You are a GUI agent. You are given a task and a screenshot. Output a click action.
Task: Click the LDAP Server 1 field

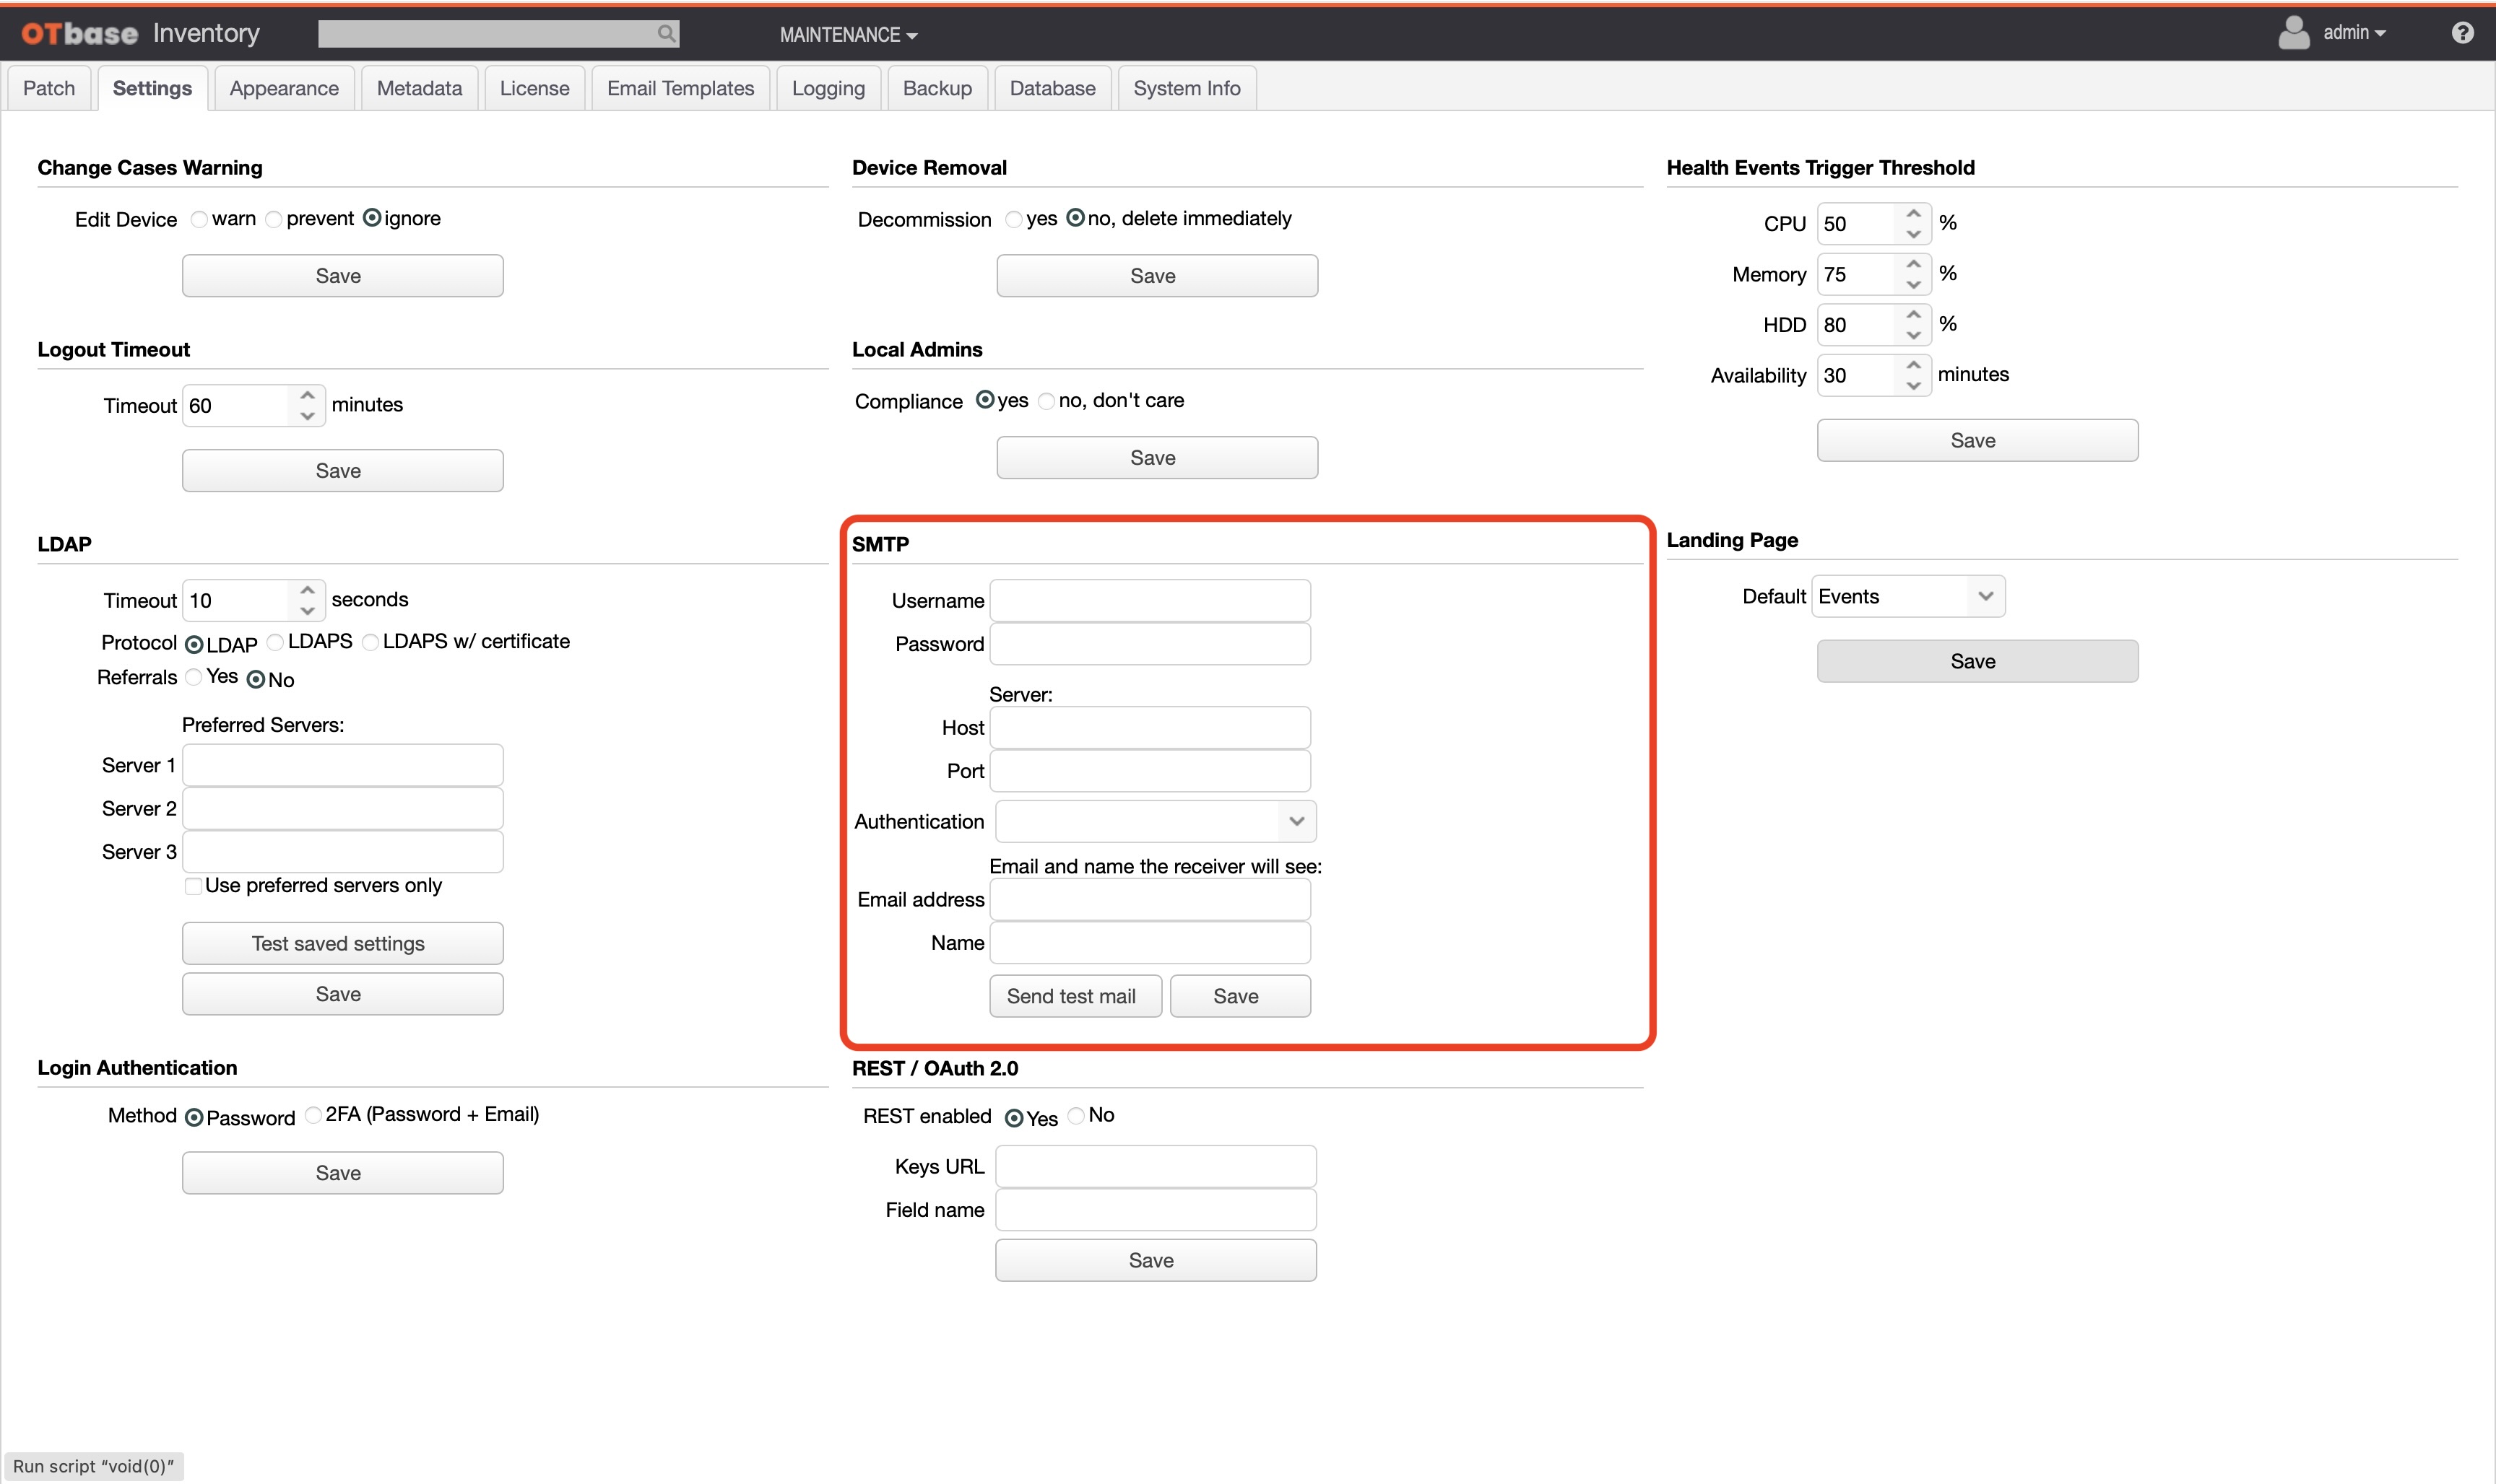(x=342, y=765)
